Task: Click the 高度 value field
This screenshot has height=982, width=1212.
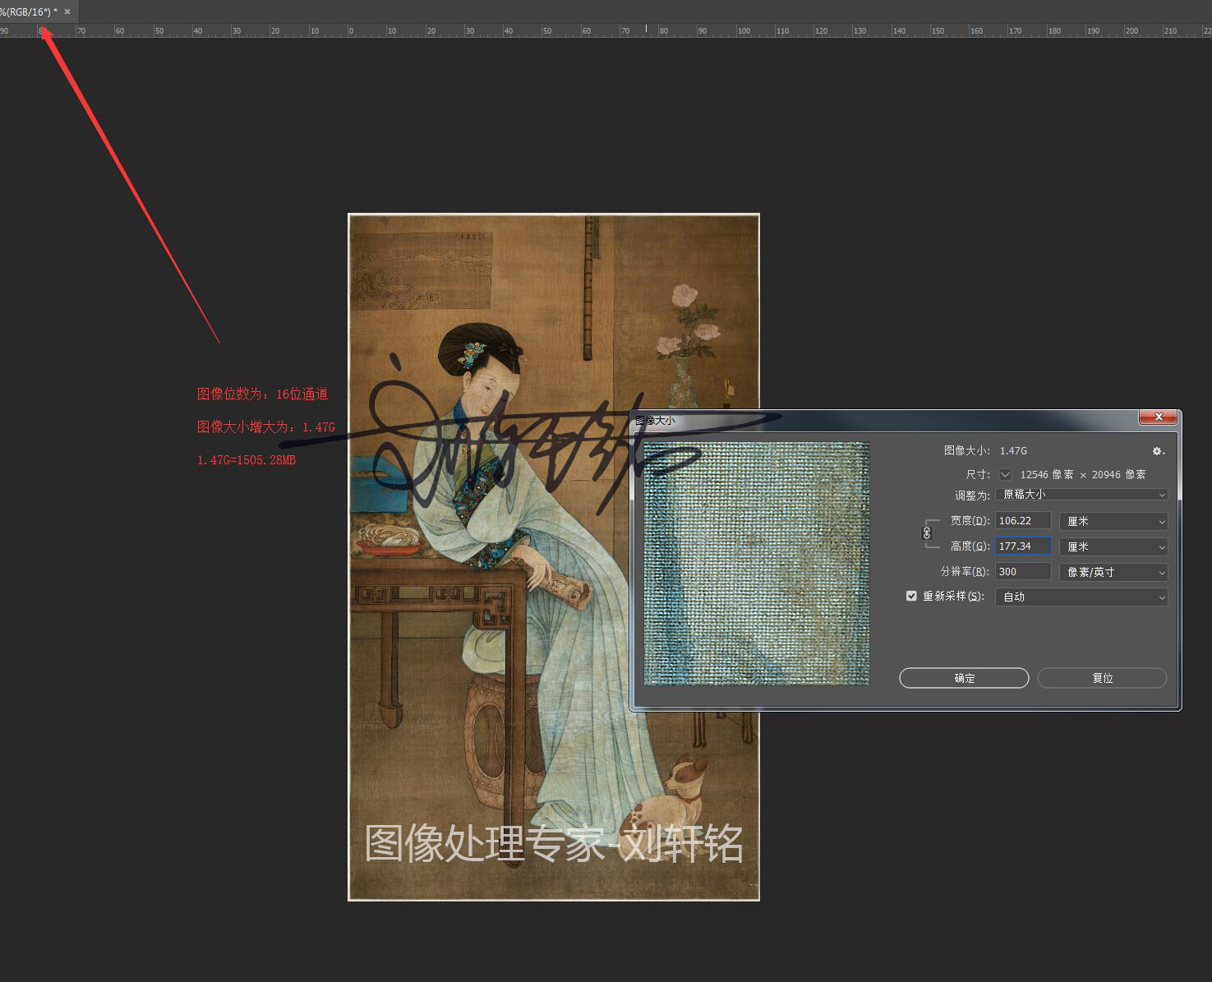Action: pyautogui.click(x=1023, y=546)
